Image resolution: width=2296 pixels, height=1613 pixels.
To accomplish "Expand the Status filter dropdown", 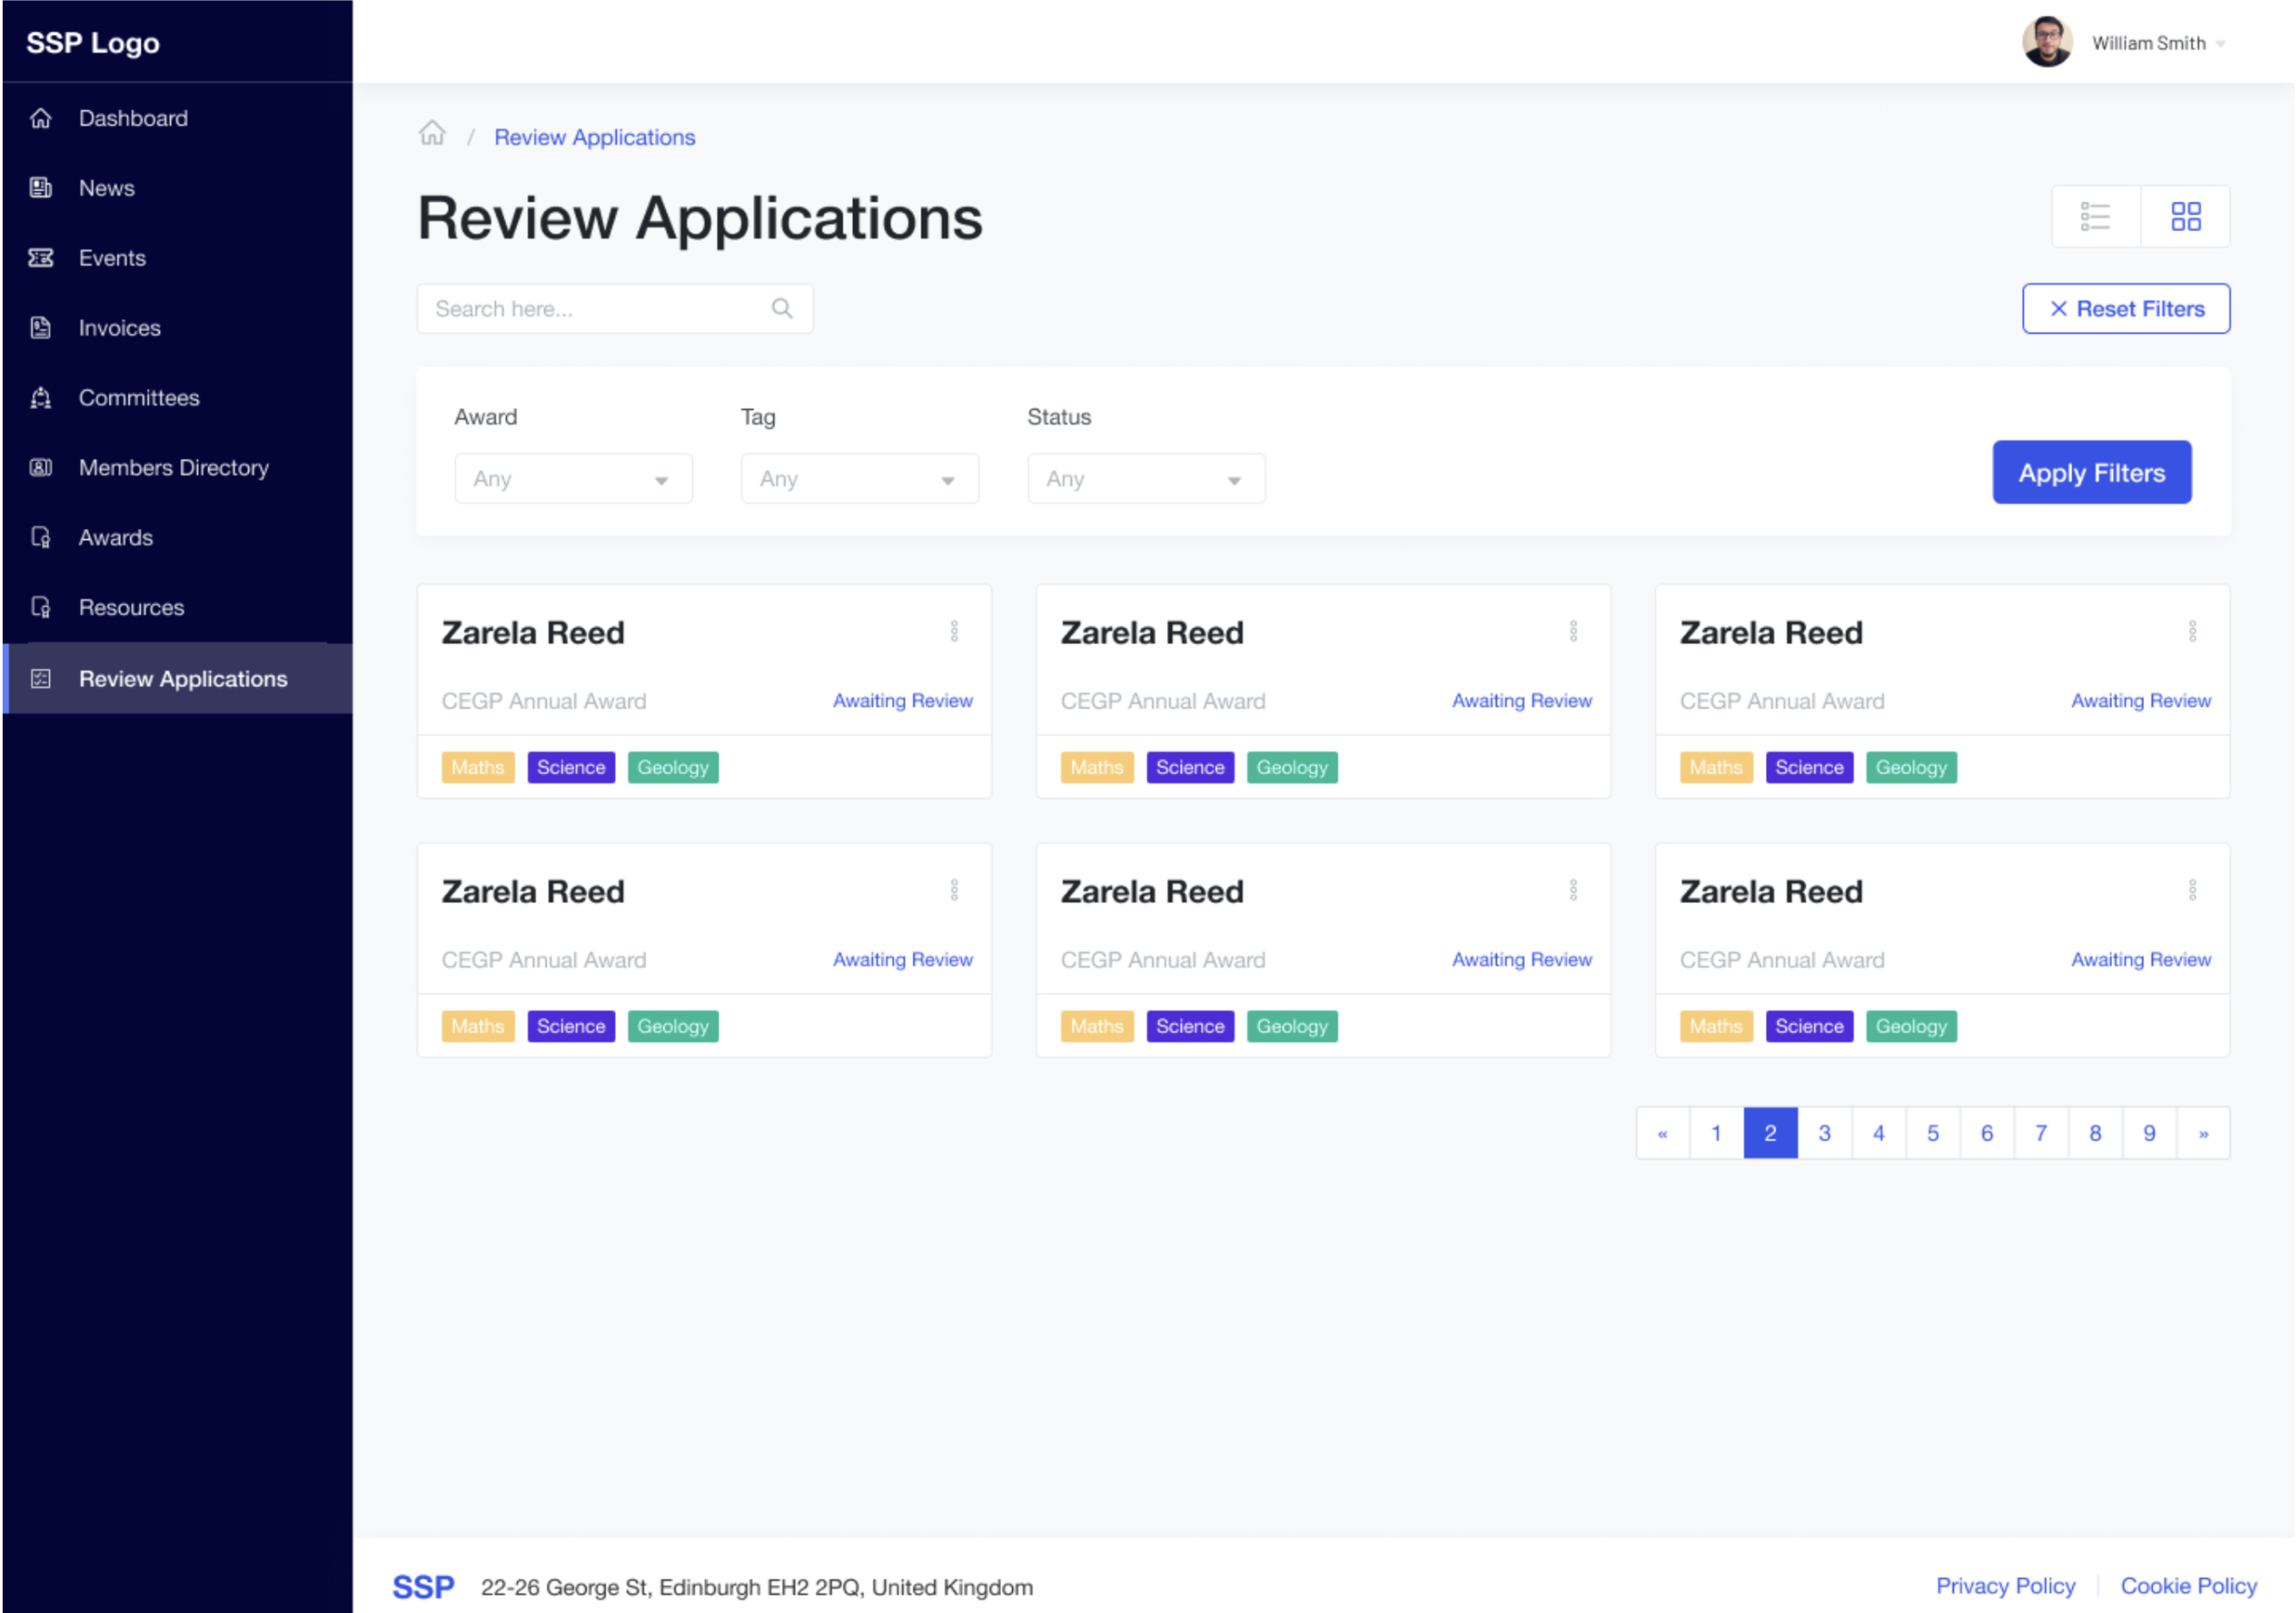I will point(1146,478).
